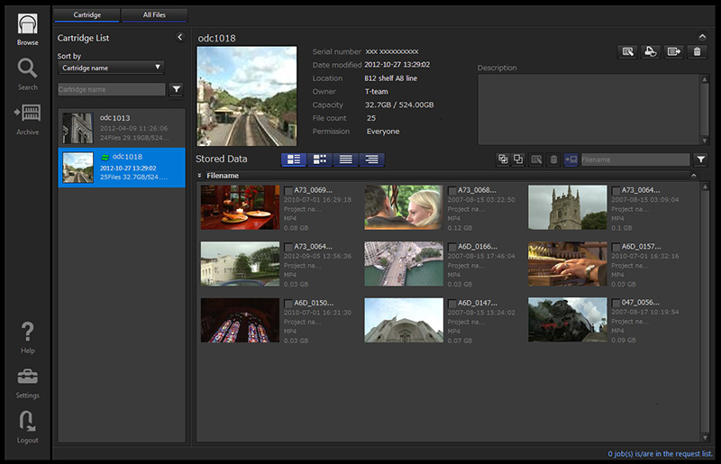Click the cartridge eject/export icon
The width and height of the screenshot is (721, 464).
[x=672, y=52]
